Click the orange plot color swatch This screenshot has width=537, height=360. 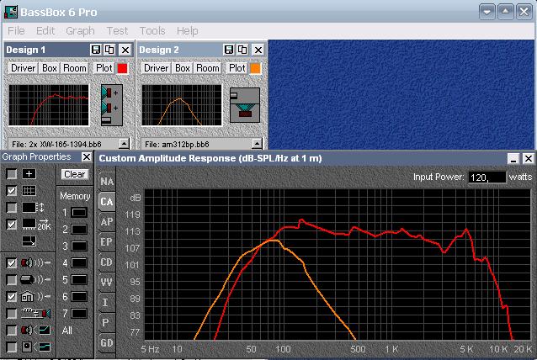[256, 68]
